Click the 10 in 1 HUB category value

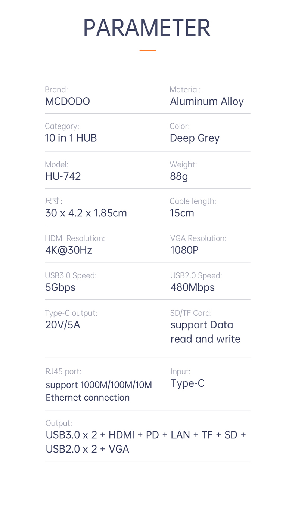(71, 138)
